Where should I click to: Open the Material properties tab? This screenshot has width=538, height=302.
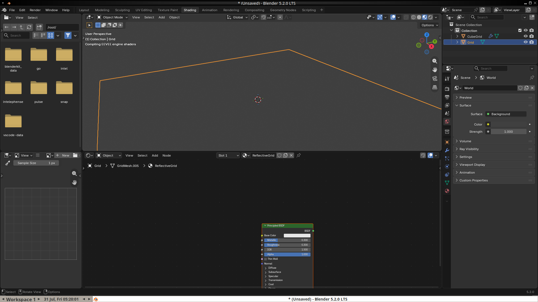(447, 191)
